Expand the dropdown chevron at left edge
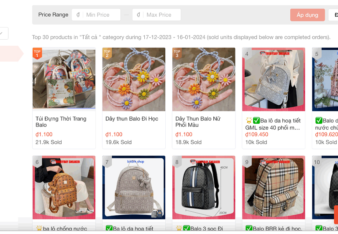Image resolution: width=338 pixels, height=234 pixels. click(3, 33)
